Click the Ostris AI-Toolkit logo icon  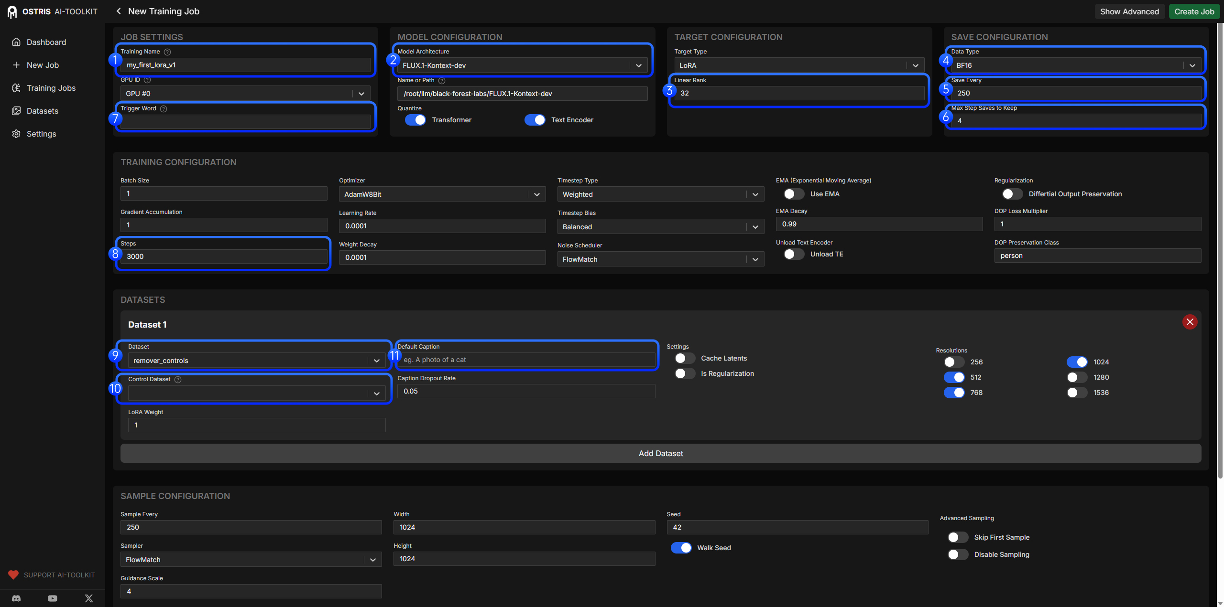(x=12, y=11)
